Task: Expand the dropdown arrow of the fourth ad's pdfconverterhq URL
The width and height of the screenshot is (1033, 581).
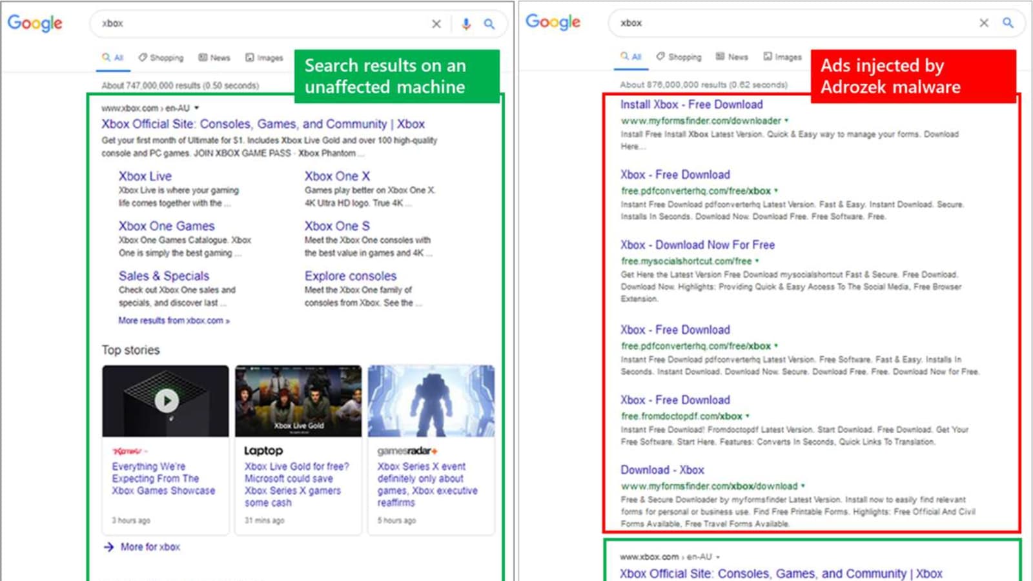Action: 776,345
